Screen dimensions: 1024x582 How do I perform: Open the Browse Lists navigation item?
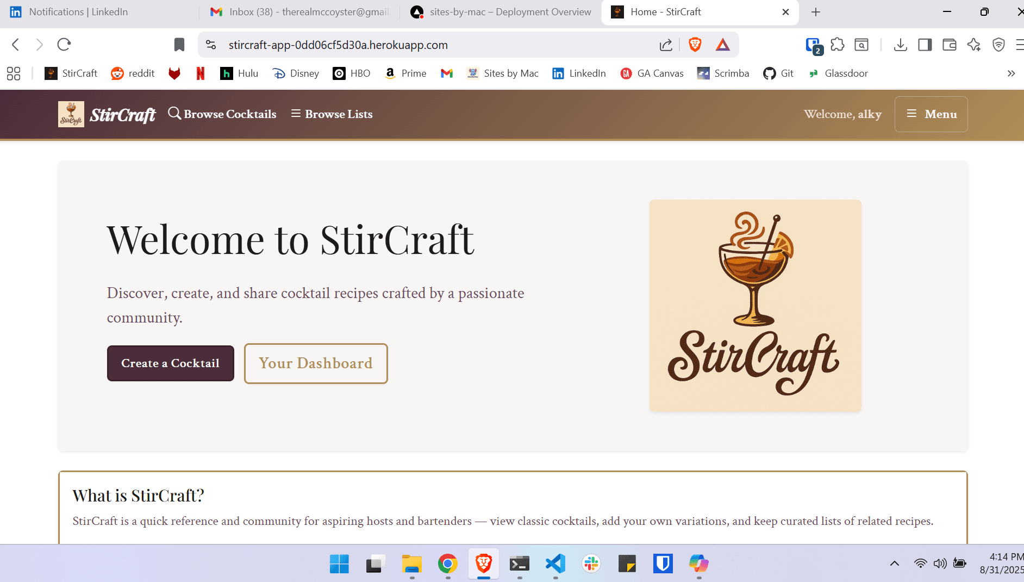coord(332,114)
